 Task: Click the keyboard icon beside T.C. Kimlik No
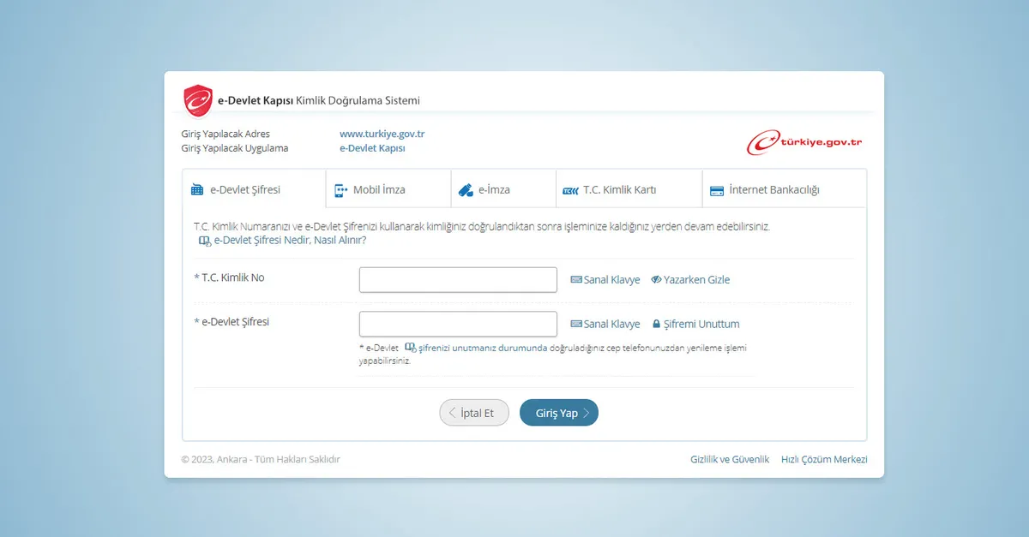pos(576,280)
